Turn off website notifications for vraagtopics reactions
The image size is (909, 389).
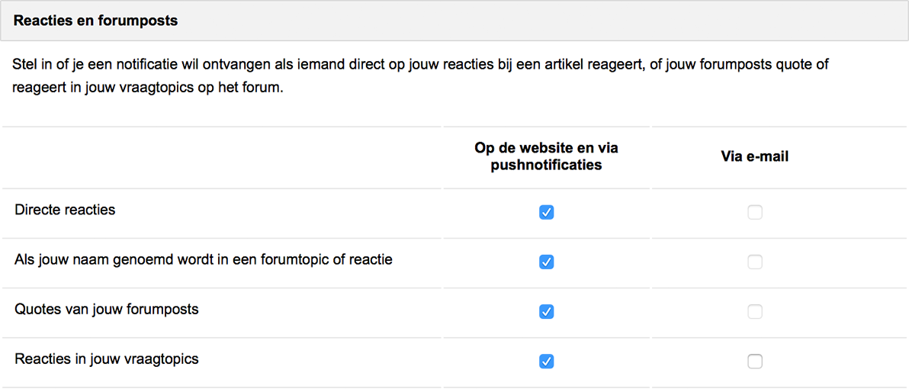click(x=546, y=361)
